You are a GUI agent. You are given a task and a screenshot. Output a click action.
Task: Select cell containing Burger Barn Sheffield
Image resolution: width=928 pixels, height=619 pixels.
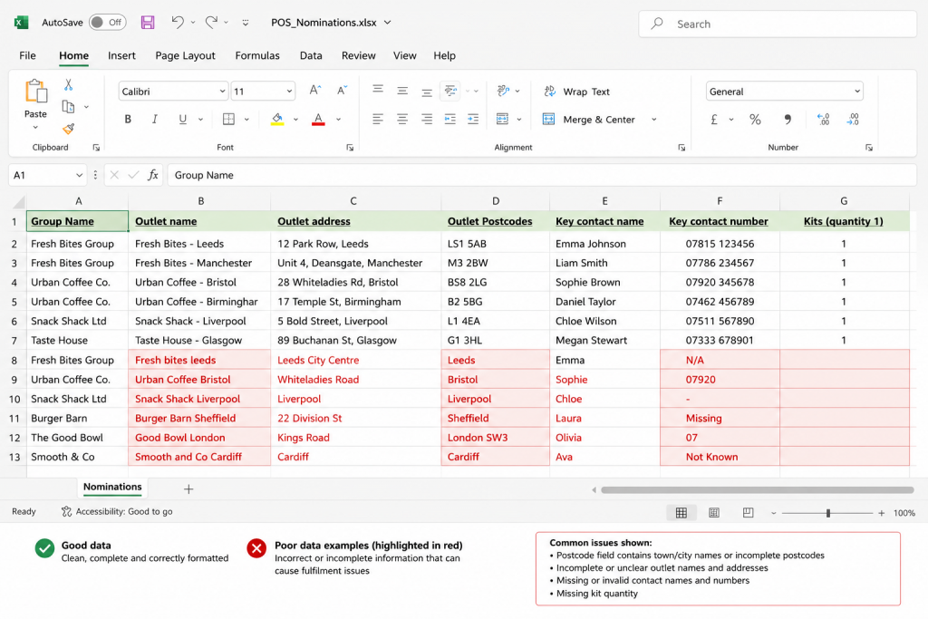tap(199, 418)
